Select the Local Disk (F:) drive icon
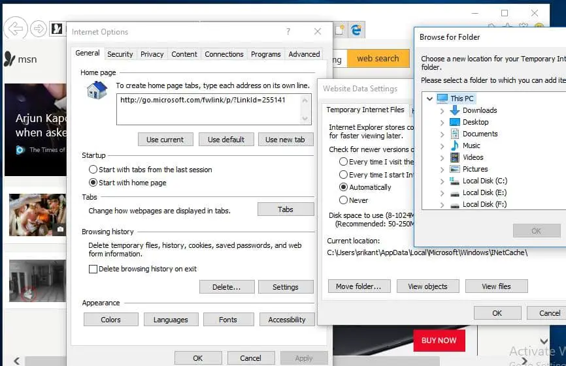Image resolution: width=566 pixels, height=366 pixels. coord(455,205)
